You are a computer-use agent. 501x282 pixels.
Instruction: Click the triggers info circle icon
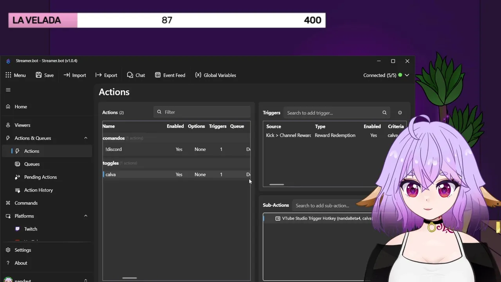coord(400,113)
